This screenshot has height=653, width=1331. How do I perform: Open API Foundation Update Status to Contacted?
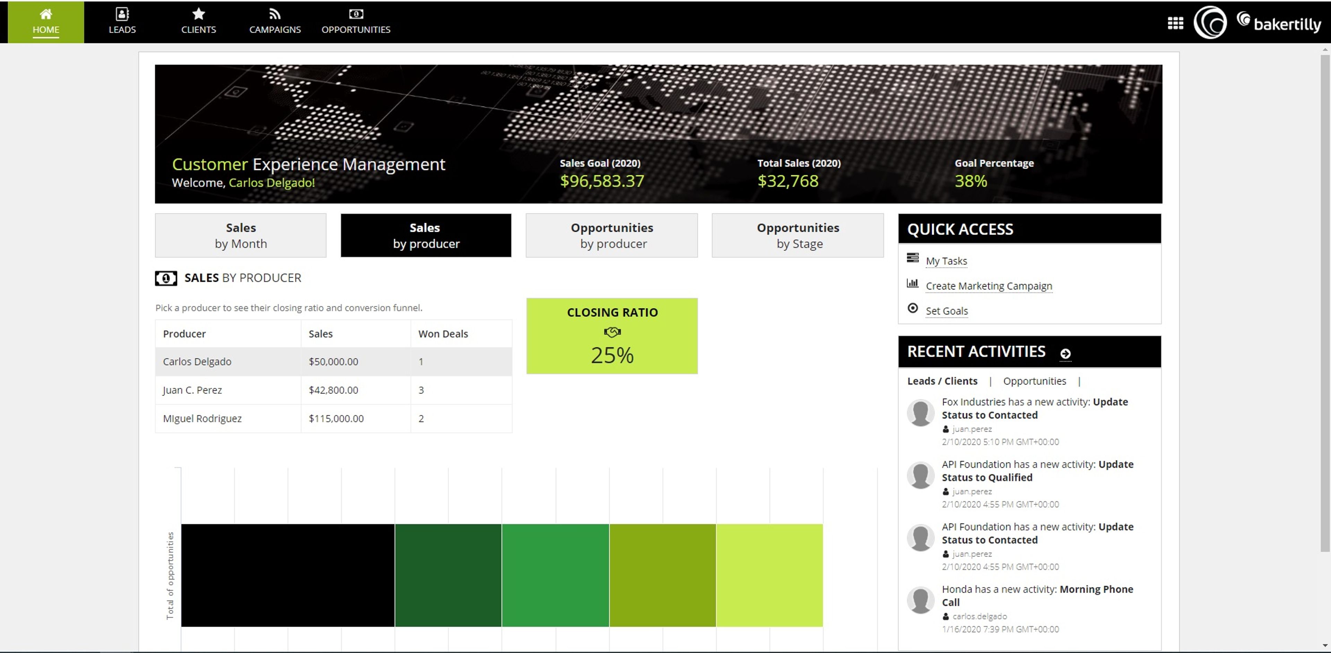click(1037, 533)
